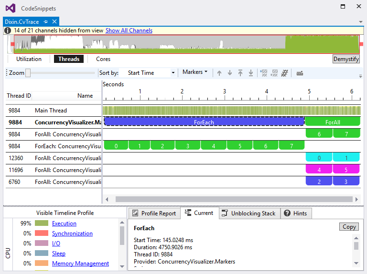Click the blue Sleep color swatch
Viewport: 367px width, 274px height.
42,253
